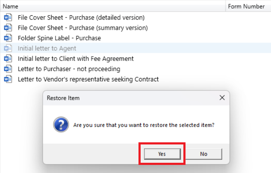This screenshot has height=173, width=271.
Task: Click Word icon beside File Cover Sheet summary version
Action: pyautogui.click(x=8, y=28)
